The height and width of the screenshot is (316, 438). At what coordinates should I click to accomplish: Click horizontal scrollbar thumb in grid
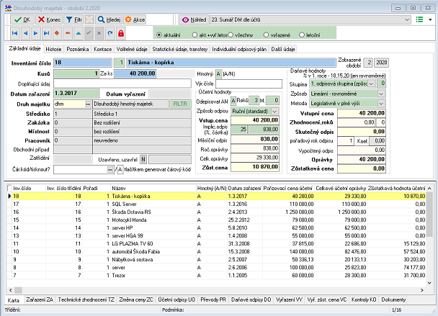coord(18,290)
